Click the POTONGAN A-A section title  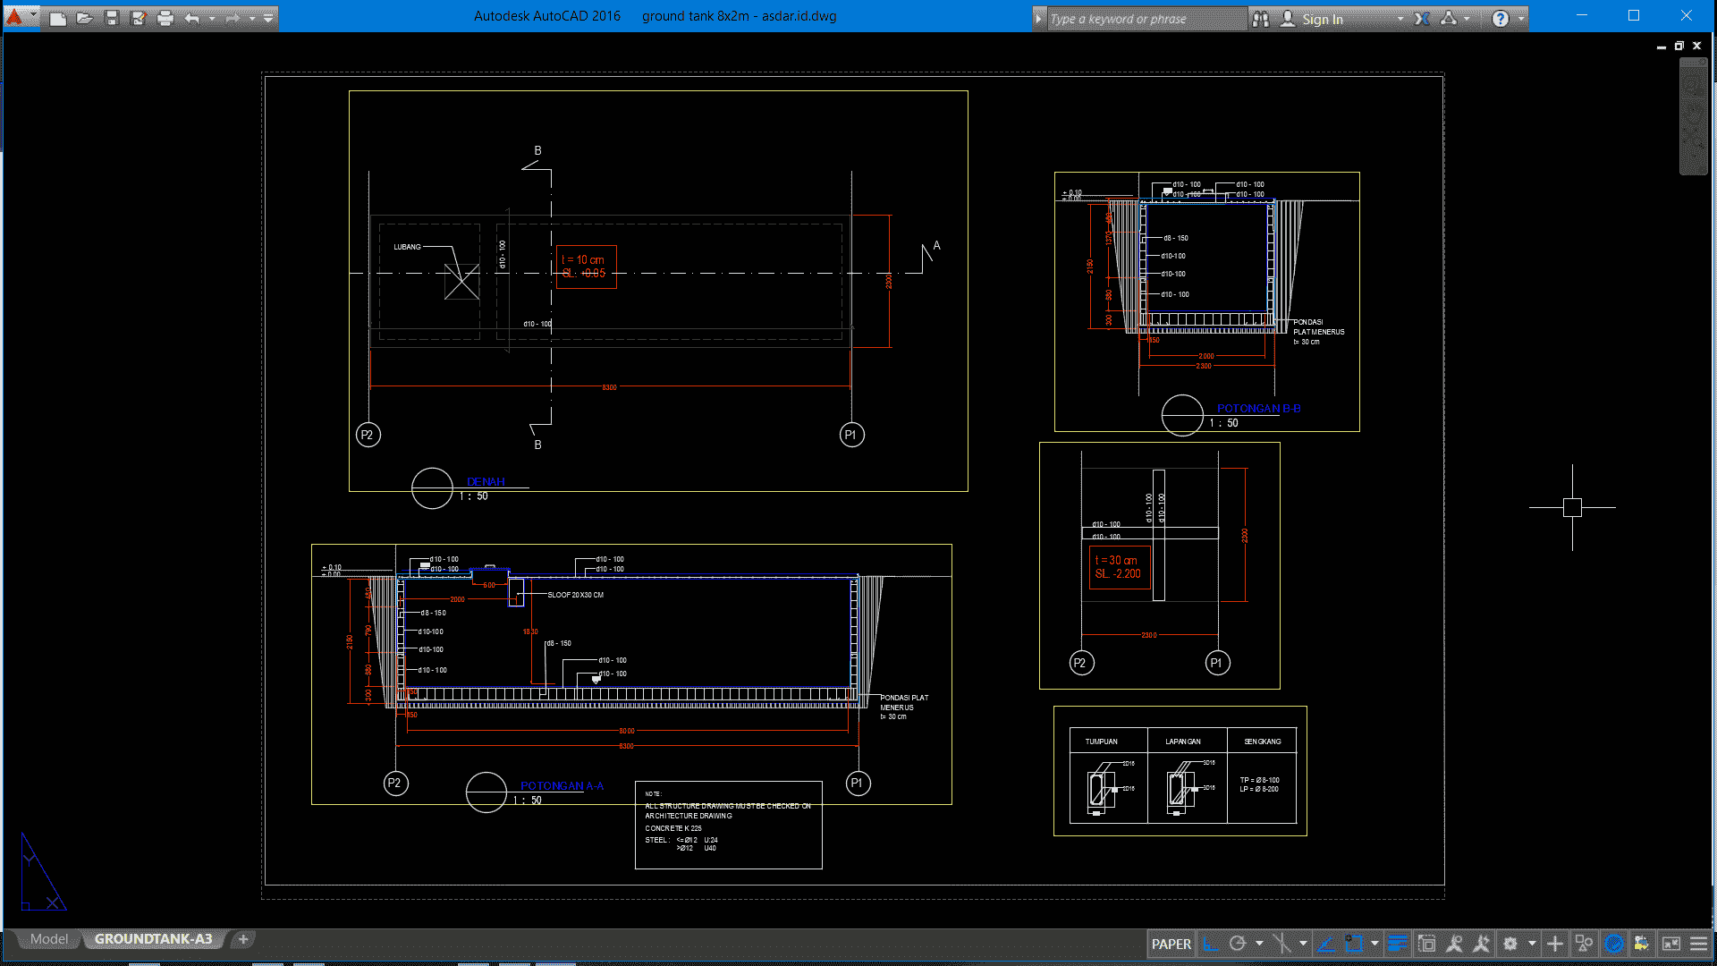[562, 785]
